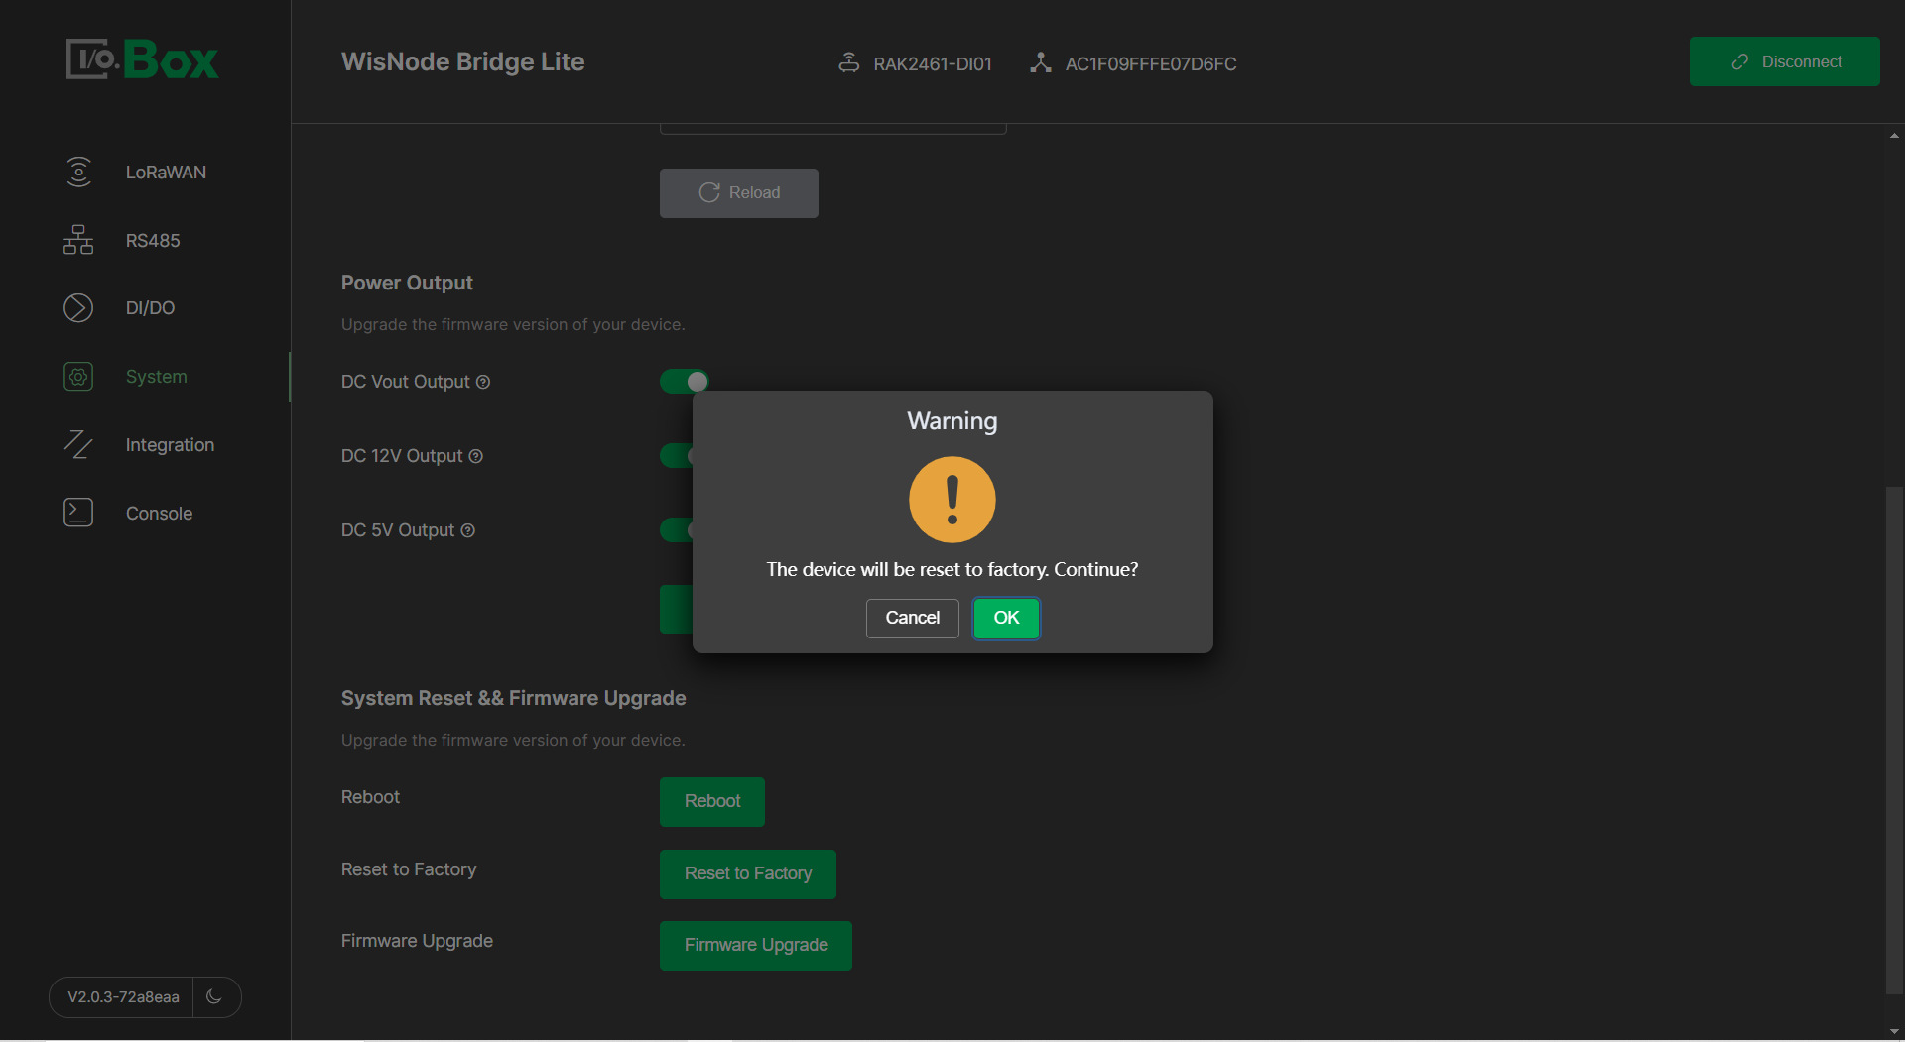Viewport: 1905px width, 1042px height.
Task: Click the System gear icon in sidebar
Action: (x=78, y=377)
